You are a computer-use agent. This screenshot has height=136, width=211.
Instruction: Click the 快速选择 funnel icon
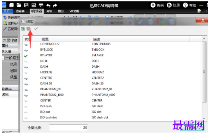coord(5,18)
